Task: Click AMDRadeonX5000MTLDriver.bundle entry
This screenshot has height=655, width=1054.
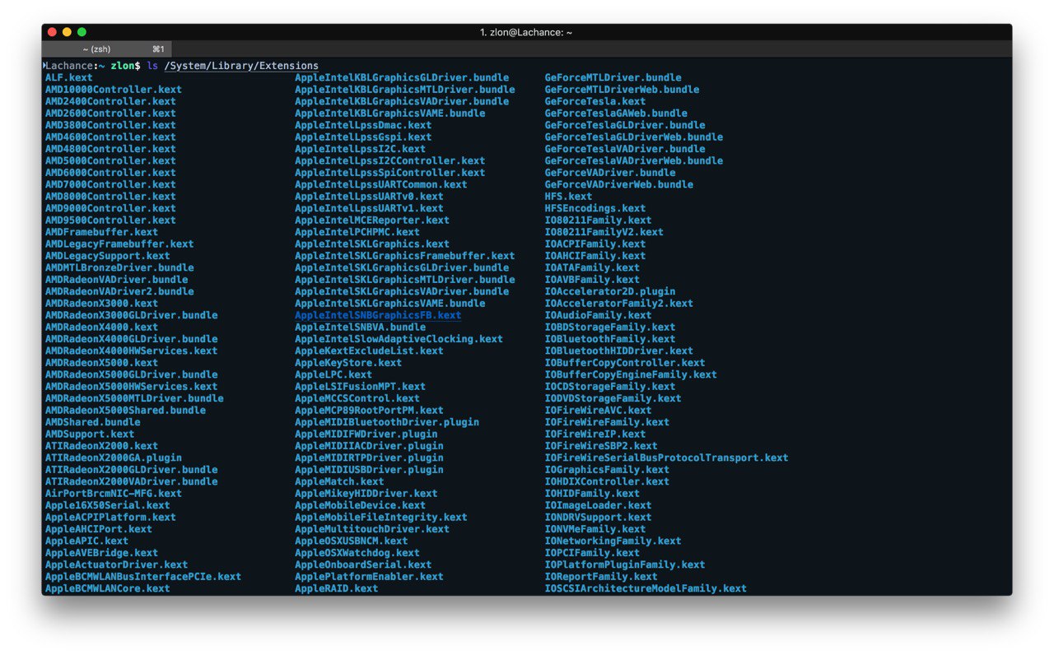Action: pyautogui.click(x=134, y=398)
